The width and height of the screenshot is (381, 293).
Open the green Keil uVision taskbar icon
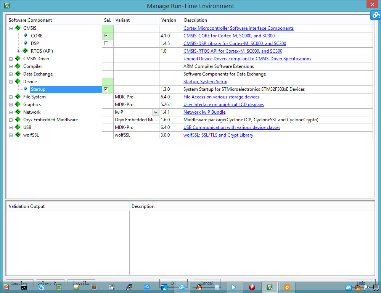click(270, 287)
